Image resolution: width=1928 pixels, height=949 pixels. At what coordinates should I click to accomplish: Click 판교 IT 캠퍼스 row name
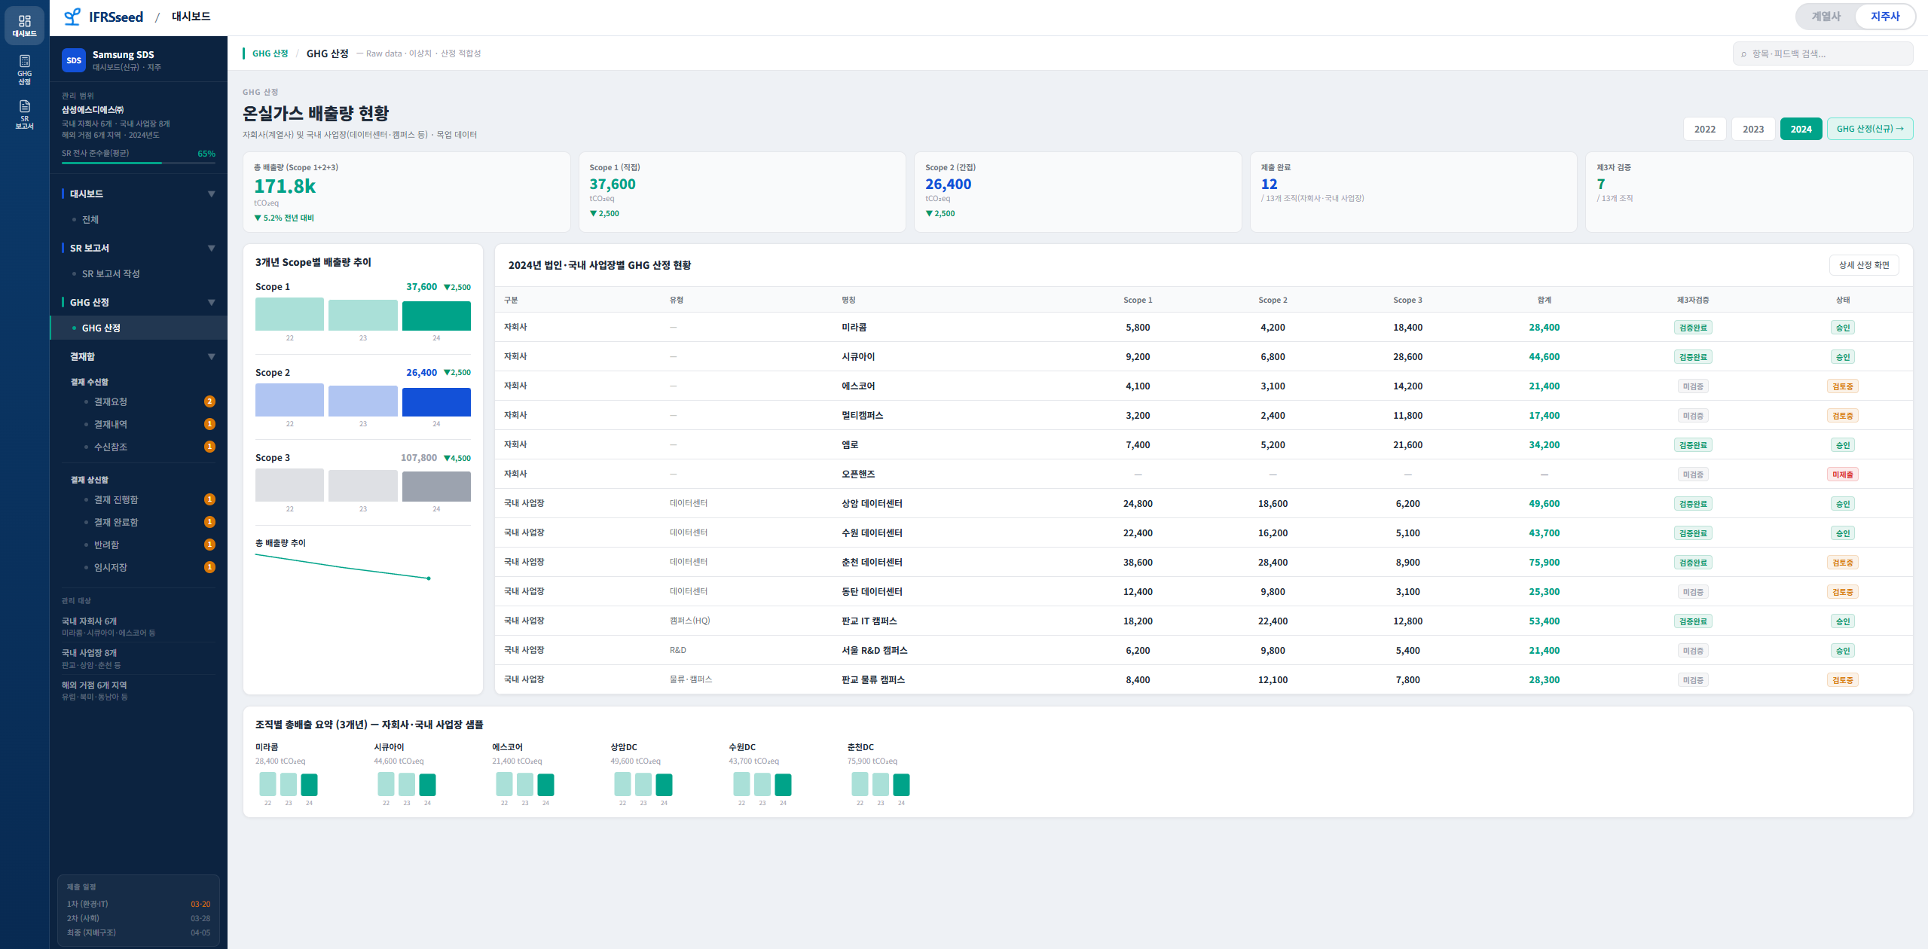[x=869, y=621]
